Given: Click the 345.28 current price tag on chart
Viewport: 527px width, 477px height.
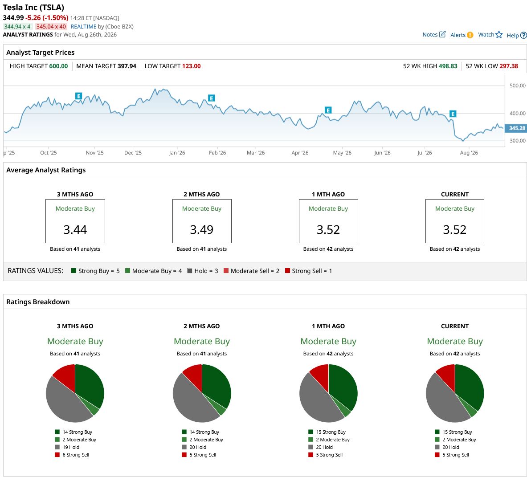Looking at the screenshot, I should point(516,128).
